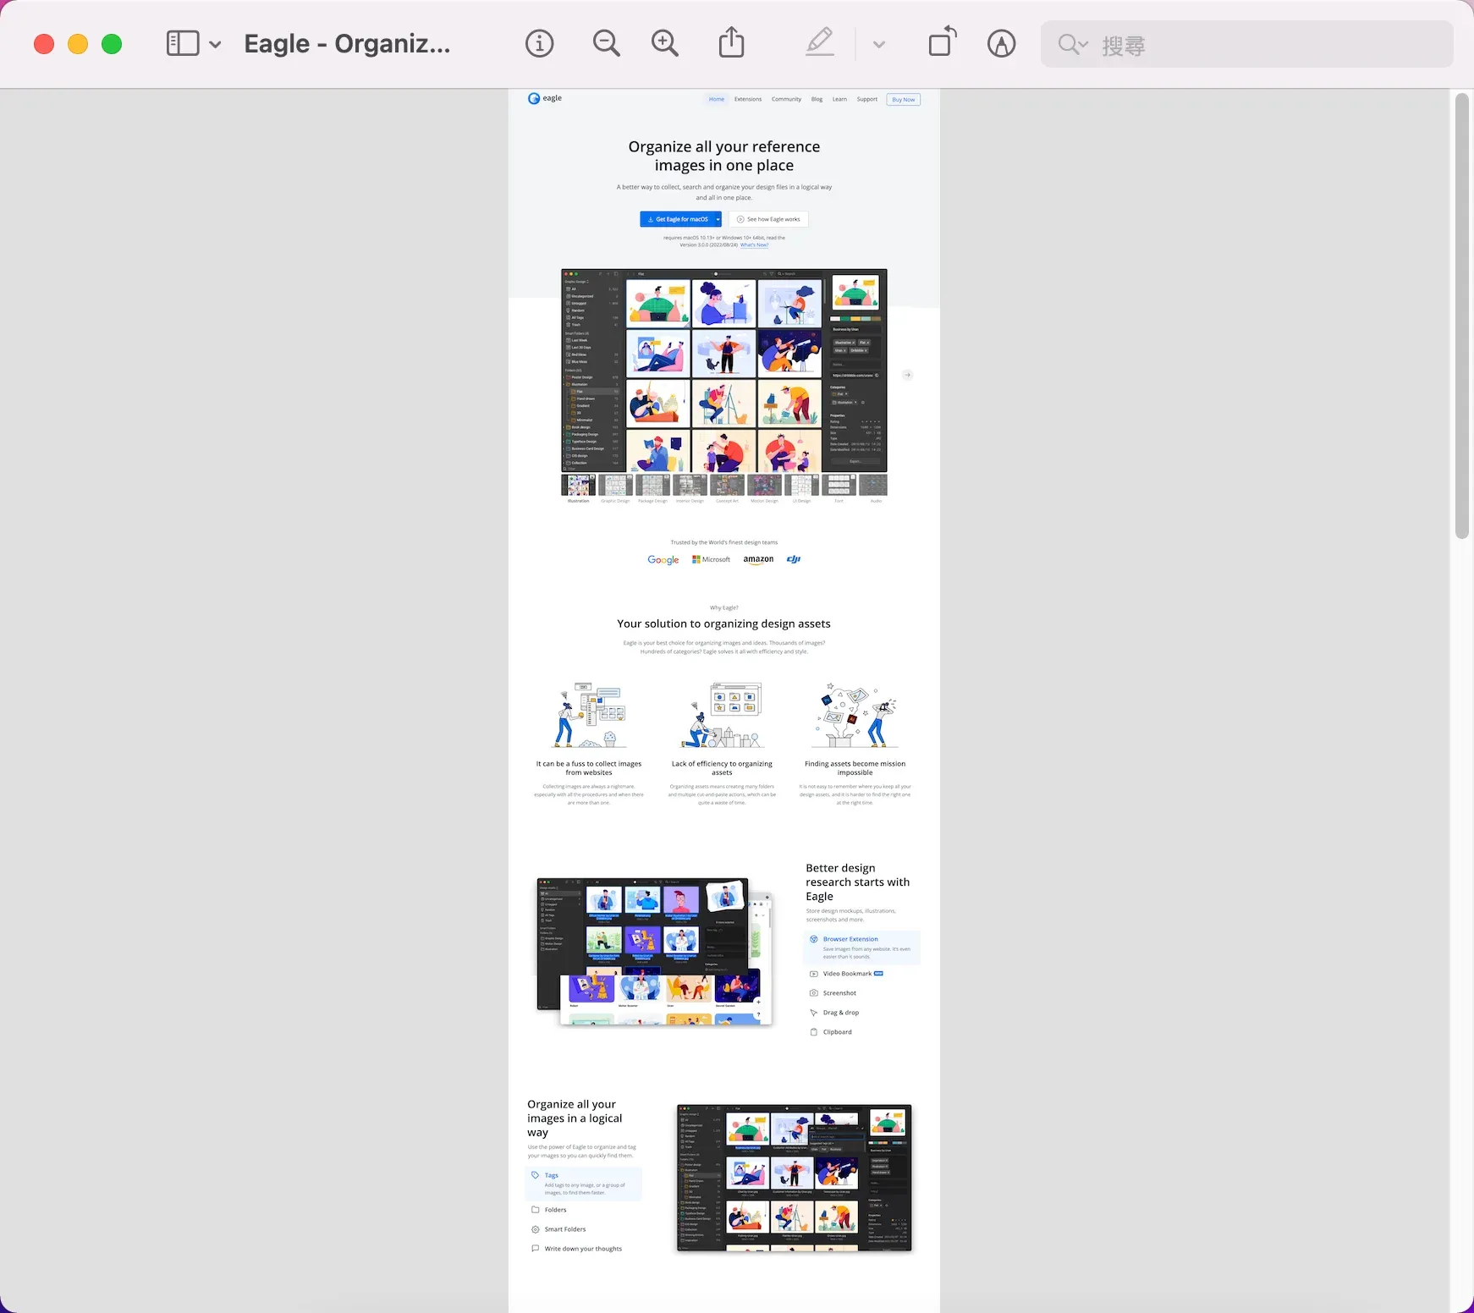Click See how Eagle works button
Screen dimensions: 1474x1313
[768, 219]
